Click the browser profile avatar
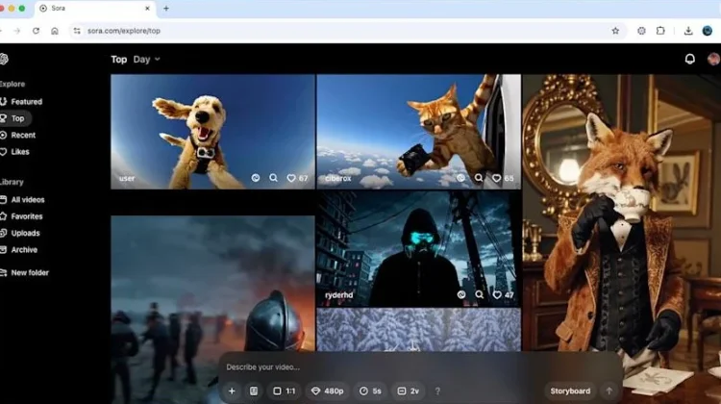The height and width of the screenshot is (404, 721). [x=708, y=31]
